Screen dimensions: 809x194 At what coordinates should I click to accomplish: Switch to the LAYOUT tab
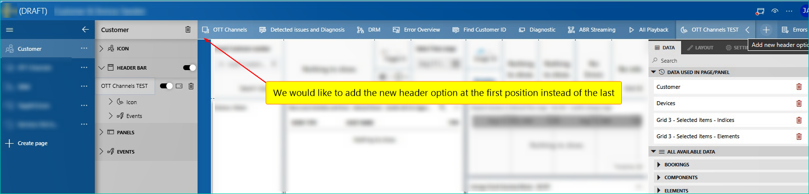[x=700, y=47]
